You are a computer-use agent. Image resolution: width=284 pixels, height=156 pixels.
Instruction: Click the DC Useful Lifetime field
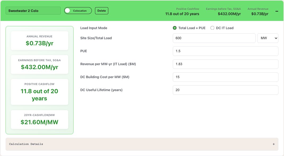pos(226,90)
